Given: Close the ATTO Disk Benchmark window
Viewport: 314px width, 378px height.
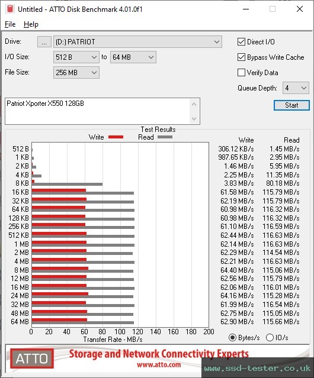Looking at the screenshot, I should [300, 9].
